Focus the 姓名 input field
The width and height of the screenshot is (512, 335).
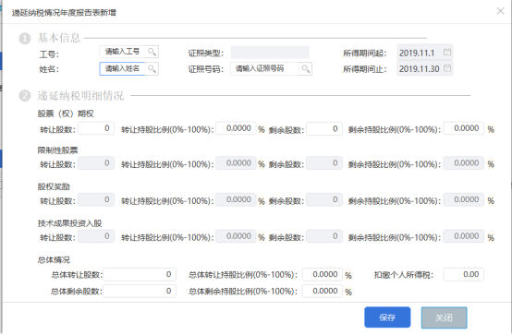pyautogui.click(x=122, y=68)
